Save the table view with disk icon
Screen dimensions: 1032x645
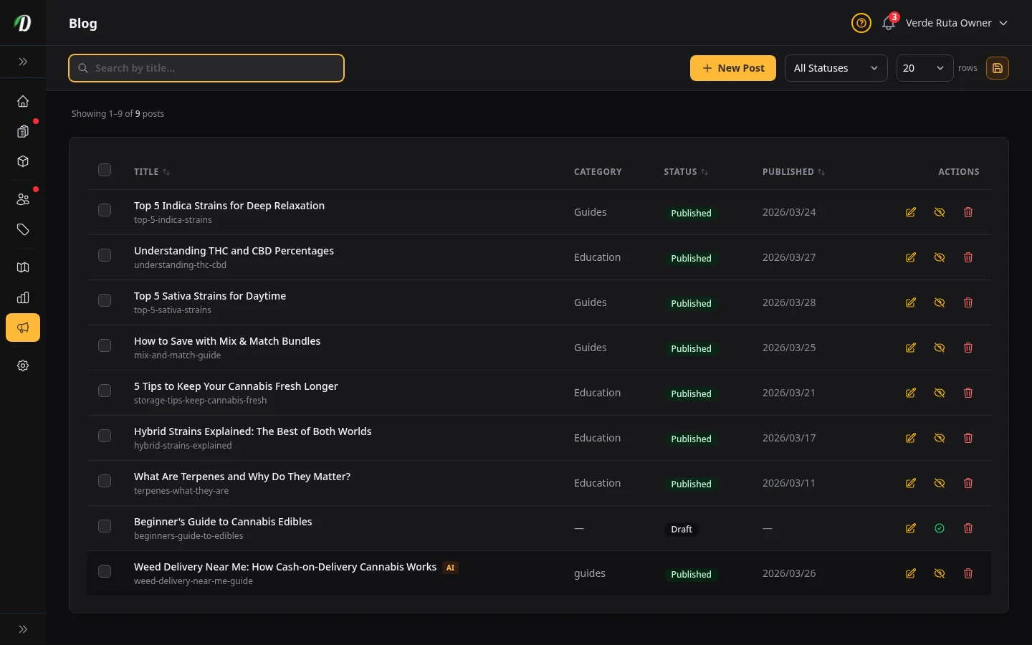(998, 68)
